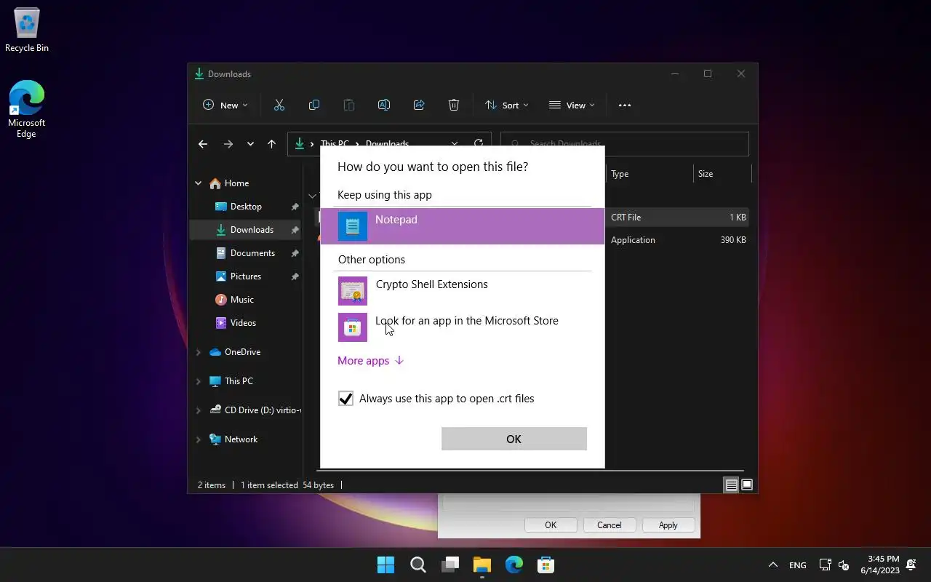Open the Recycle Bin desktop icon
Viewport: 931px width, 582px height.
coord(27,31)
